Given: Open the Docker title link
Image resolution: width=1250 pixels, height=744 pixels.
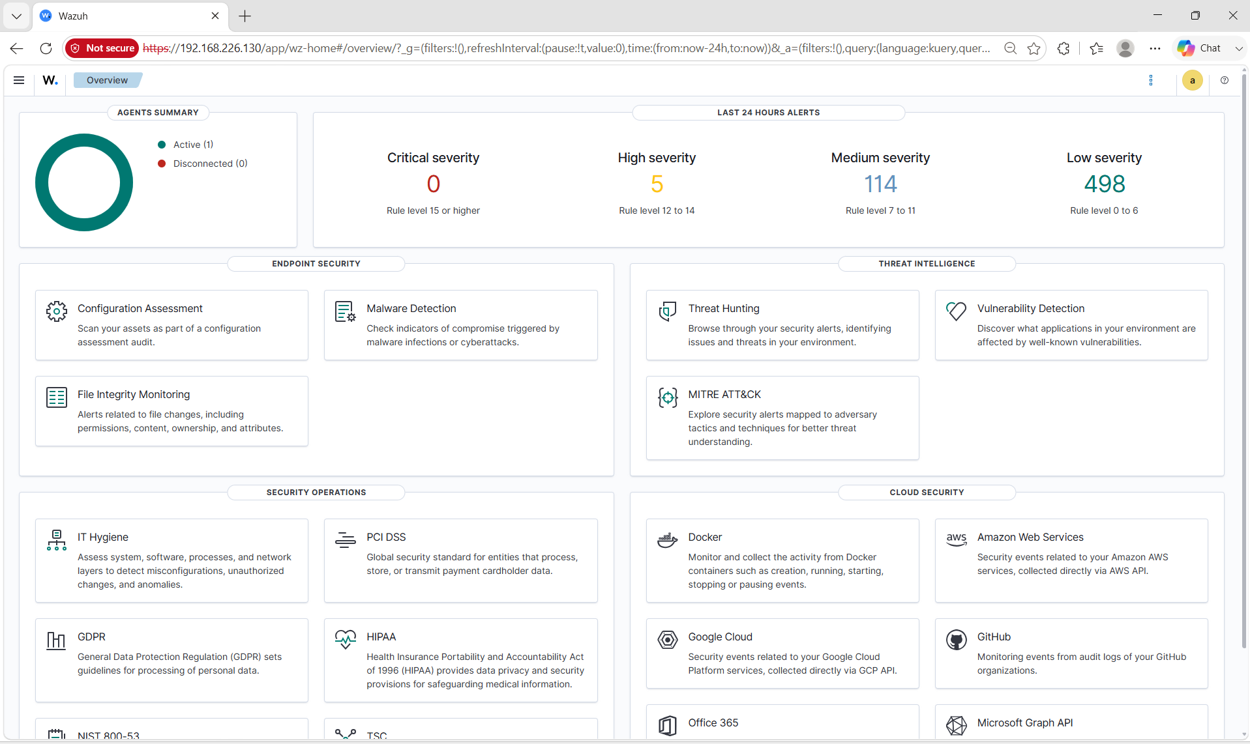Looking at the screenshot, I should [x=705, y=537].
